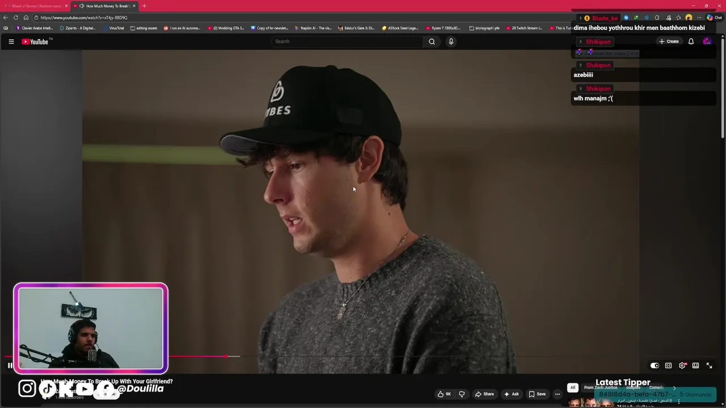Open the Copilot Chat button
726x408 pixels.
pos(715,18)
